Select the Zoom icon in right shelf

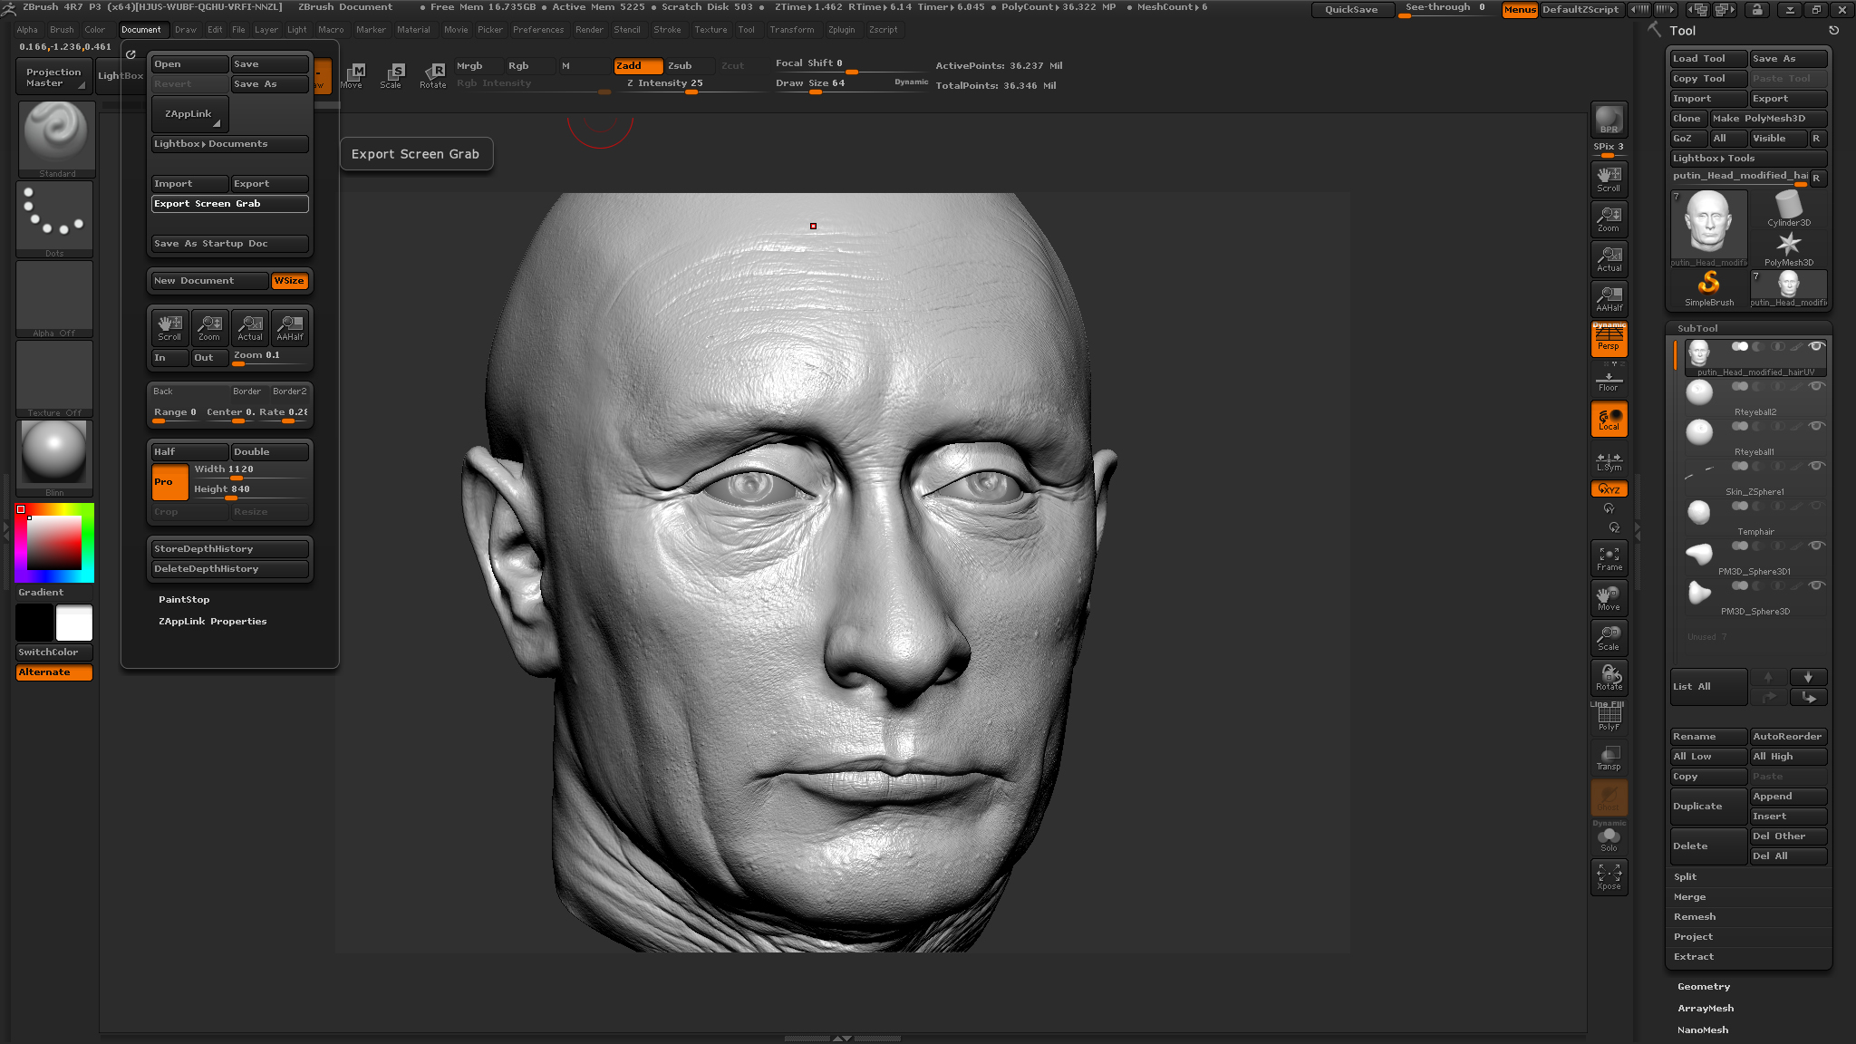tap(1609, 218)
